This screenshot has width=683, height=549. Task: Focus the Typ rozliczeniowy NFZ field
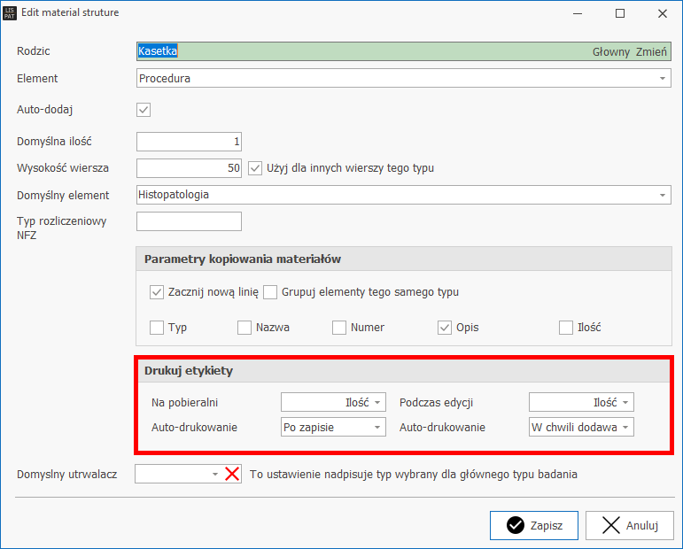[189, 221]
